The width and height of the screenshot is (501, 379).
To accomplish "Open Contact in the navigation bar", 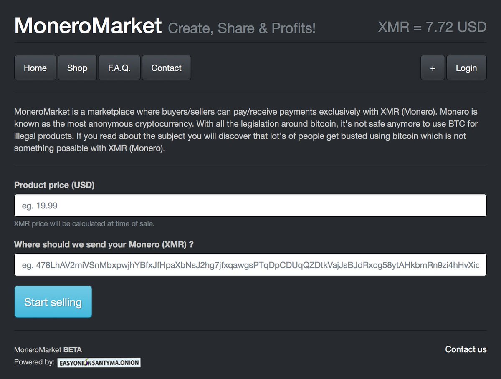I will (166, 68).
